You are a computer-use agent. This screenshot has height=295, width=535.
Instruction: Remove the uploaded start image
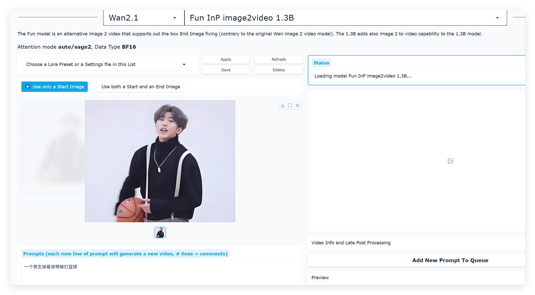coord(298,105)
